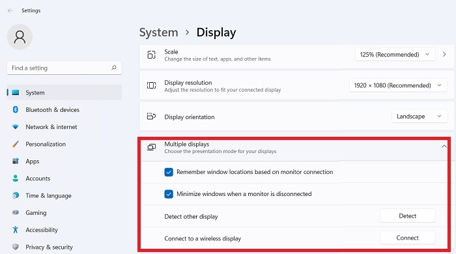Click the Privacy & security shield icon
Viewport: 456px width, 254px height.
point(16,247)
